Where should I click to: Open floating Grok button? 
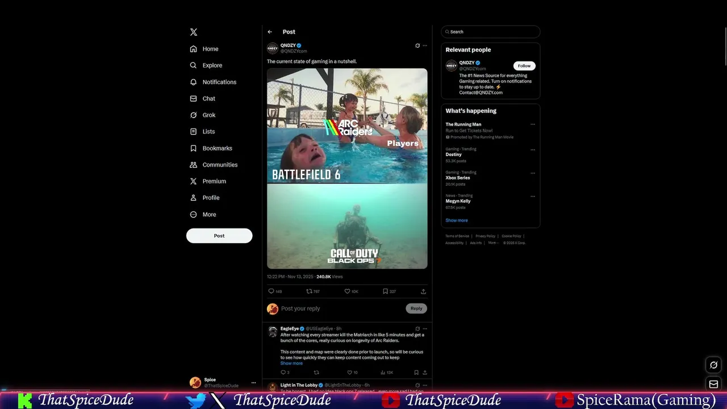click(x=714, y=365)
